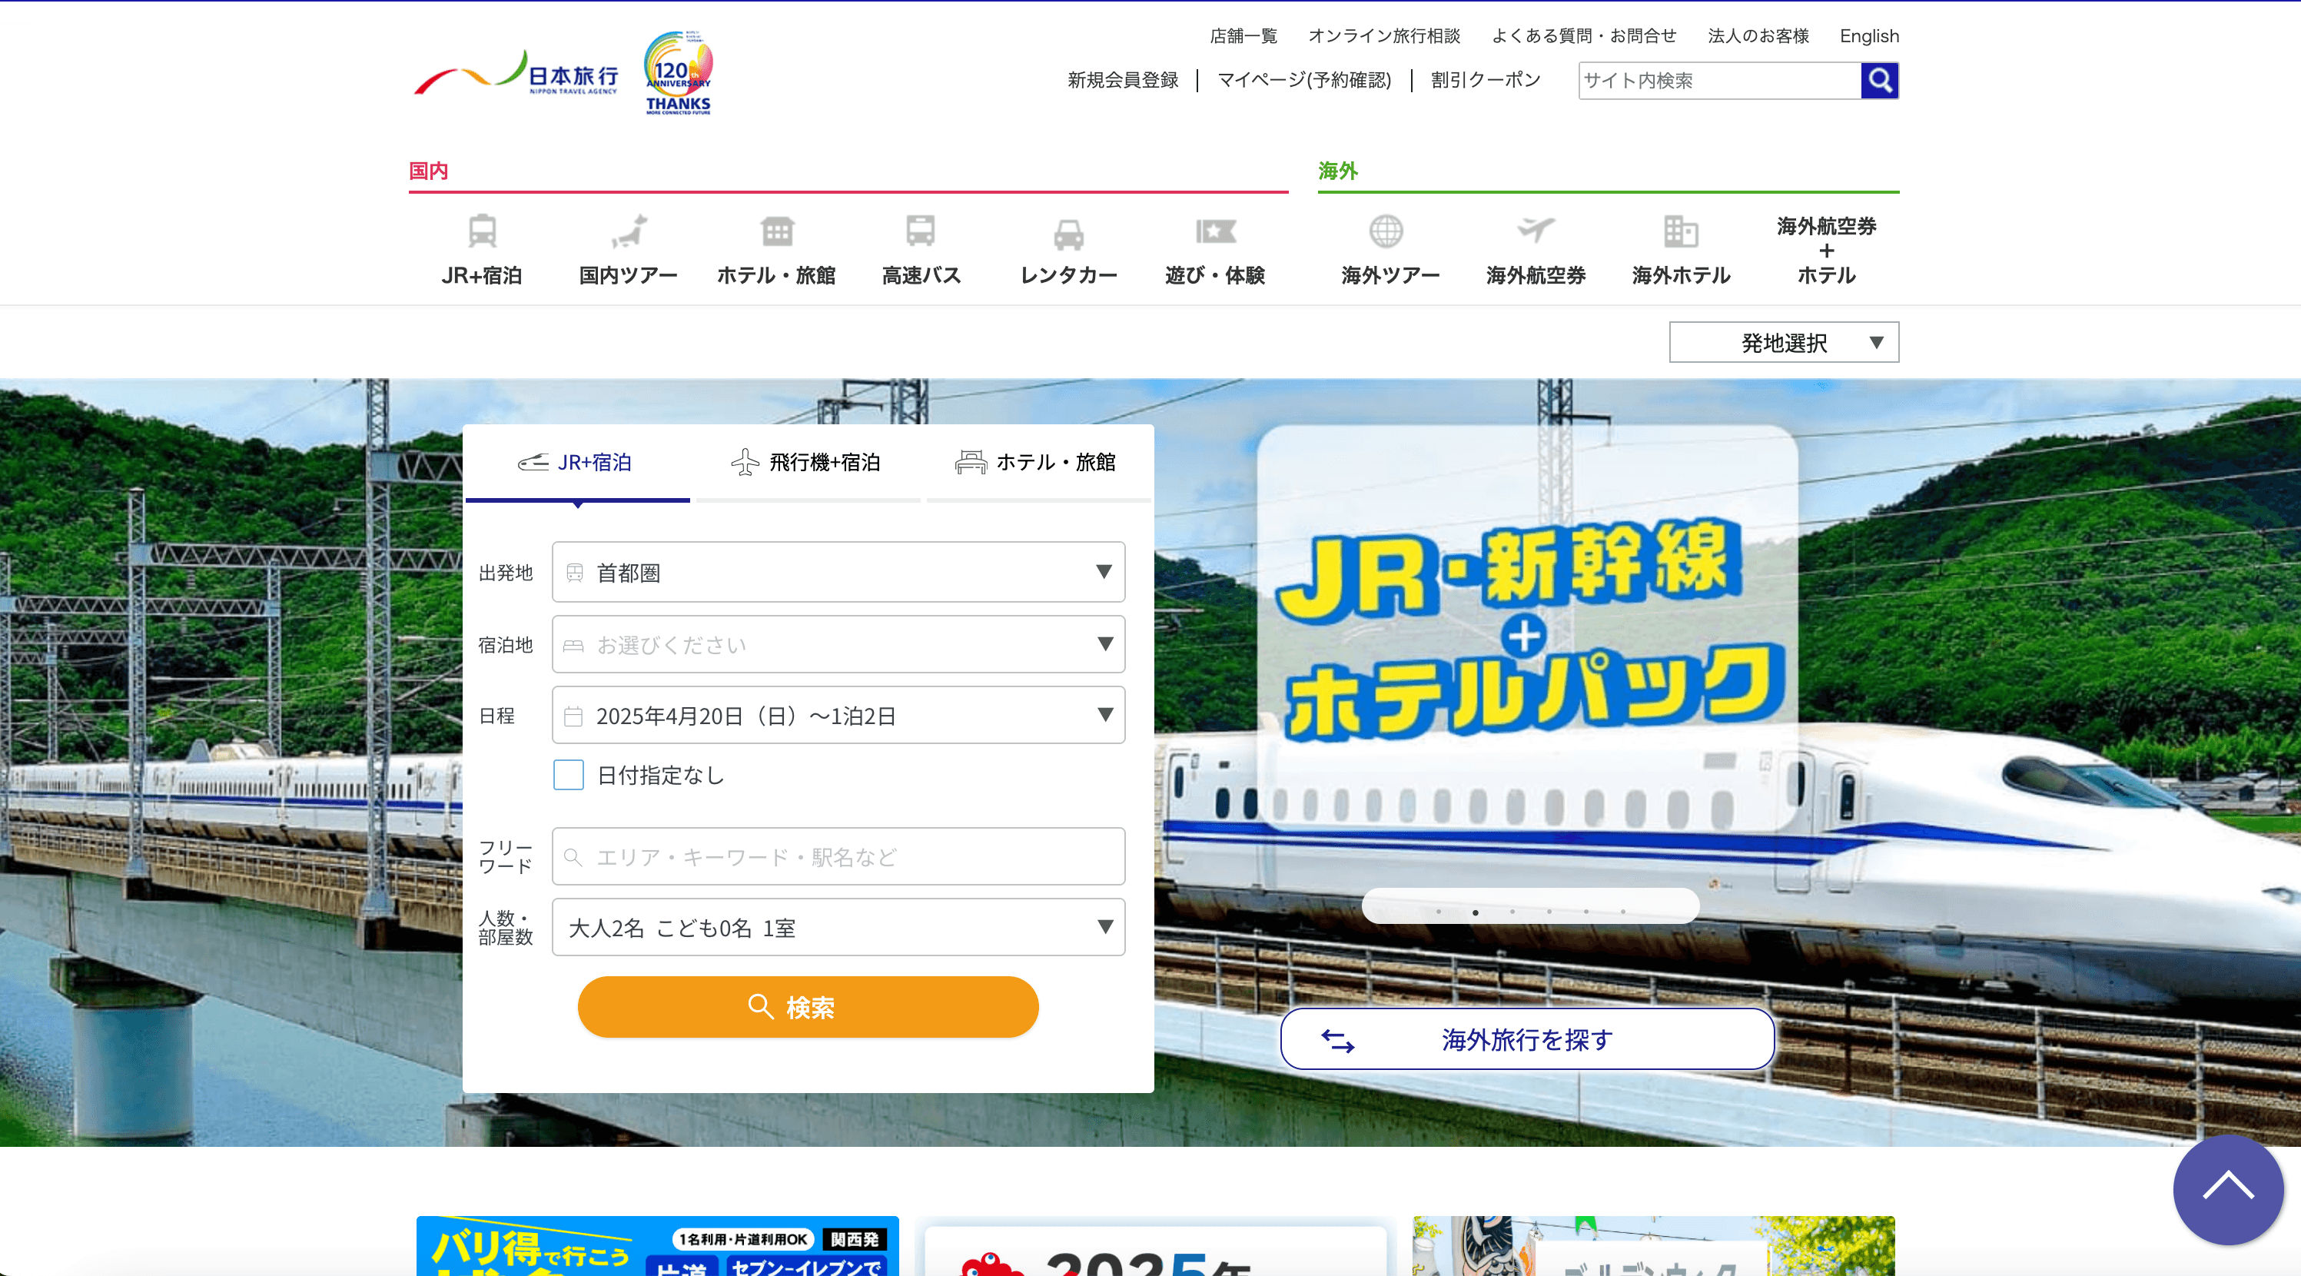
Task: Open the 発地選択 dropdown
Action: point(1783,342)
